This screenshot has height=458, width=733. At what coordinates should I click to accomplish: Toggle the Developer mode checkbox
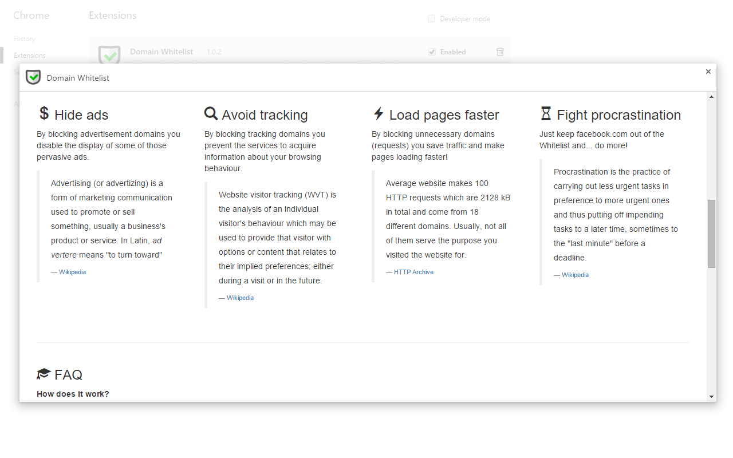click(432, 19)
